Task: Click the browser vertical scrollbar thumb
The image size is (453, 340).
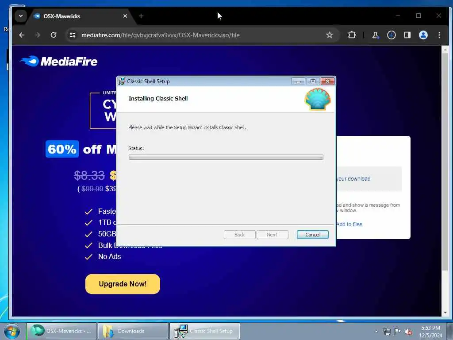Action: click(445, 162)
